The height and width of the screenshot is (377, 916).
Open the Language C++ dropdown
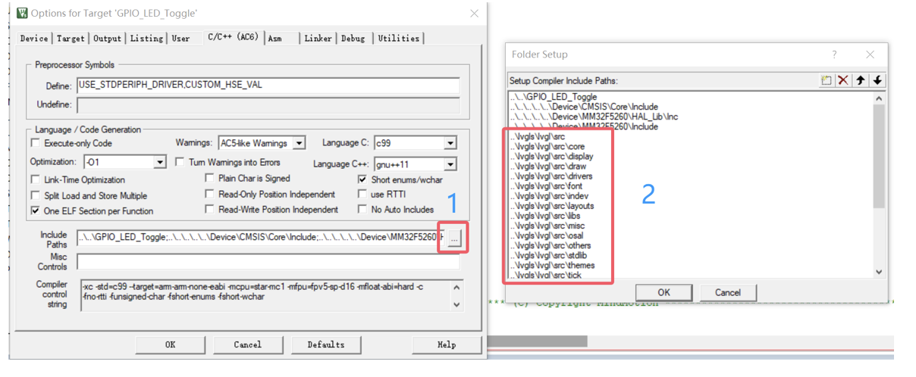click(450, 164)
